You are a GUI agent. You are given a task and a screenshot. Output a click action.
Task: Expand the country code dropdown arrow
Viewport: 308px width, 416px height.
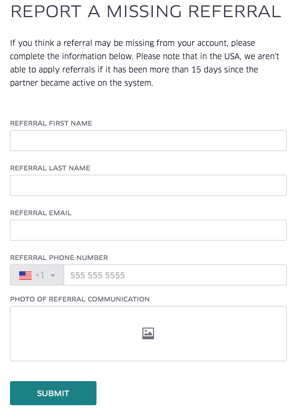click(x=53, y=275)
